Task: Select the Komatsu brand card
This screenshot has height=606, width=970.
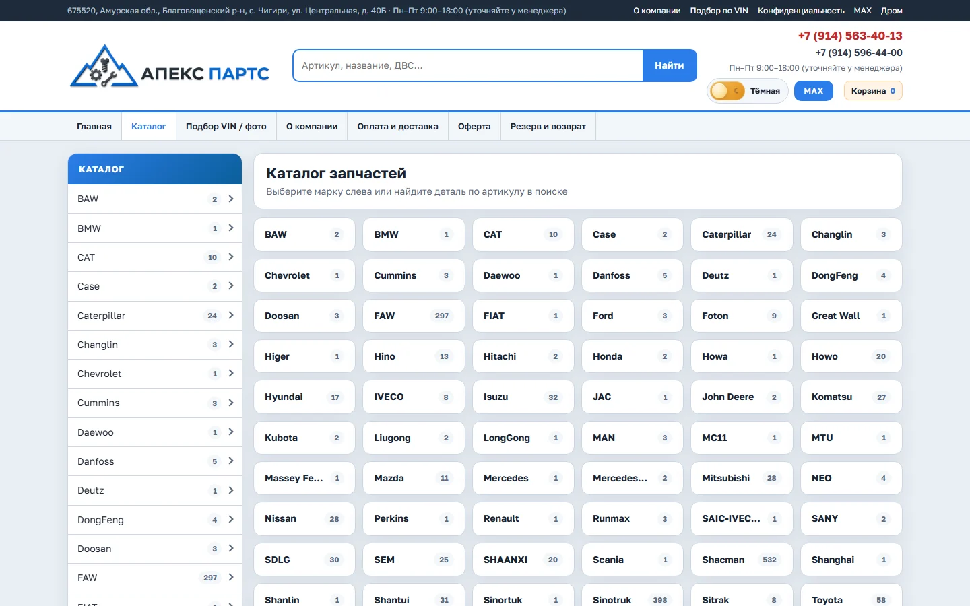Action: coord(851,397)
